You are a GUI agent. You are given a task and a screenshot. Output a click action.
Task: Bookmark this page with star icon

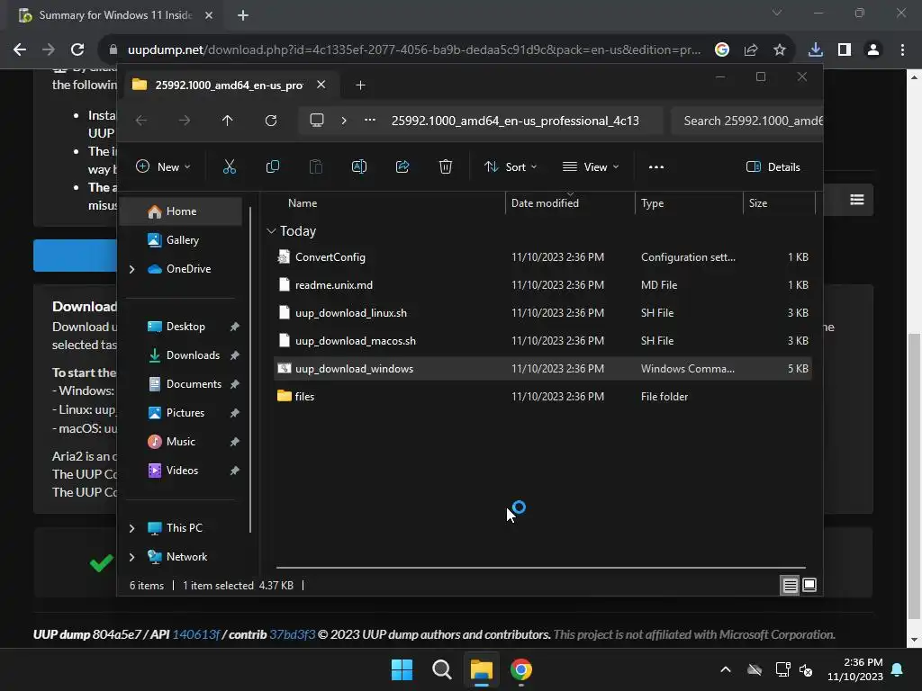click(780, 49)
